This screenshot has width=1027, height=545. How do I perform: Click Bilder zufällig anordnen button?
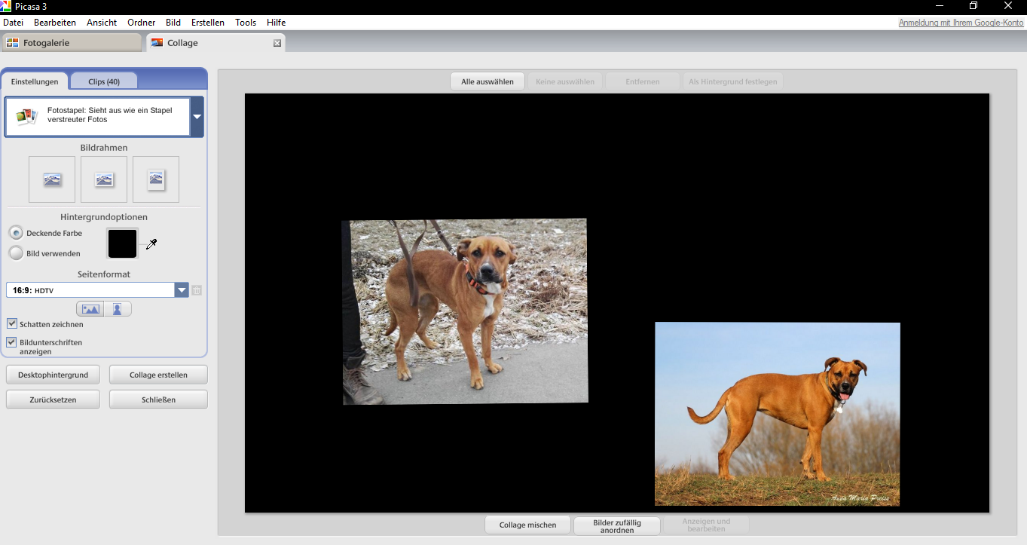point(617,525)
